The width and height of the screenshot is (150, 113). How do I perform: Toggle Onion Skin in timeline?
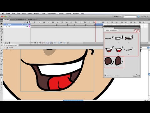[x=47, y=43]
